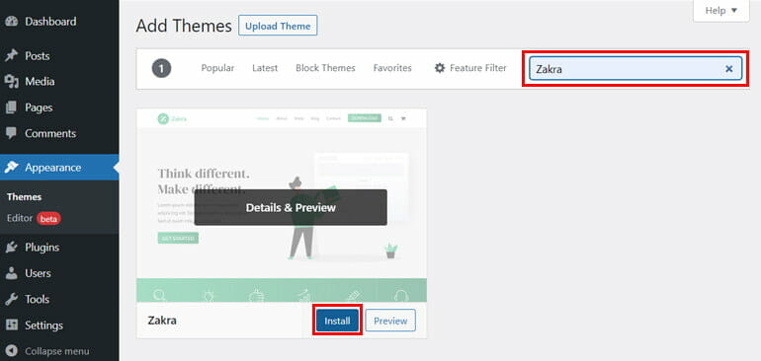Switch to the Latest themes tab
The image size is (761, 361).
coord(265,68)
